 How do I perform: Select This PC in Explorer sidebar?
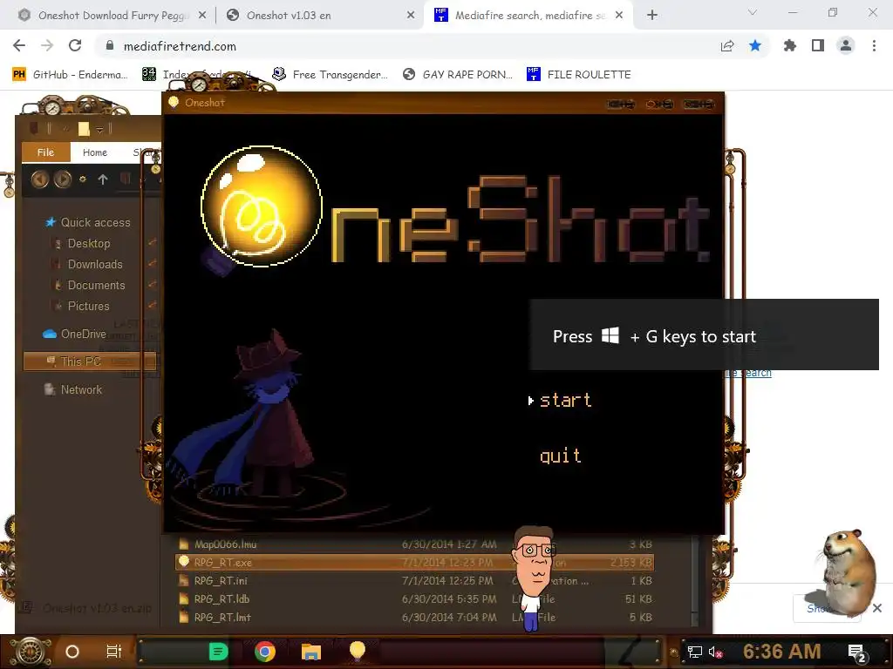point(90,362)
